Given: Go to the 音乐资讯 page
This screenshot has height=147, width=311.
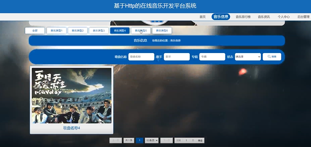Looking at the screenshot, I should click(x=264, y=17).
